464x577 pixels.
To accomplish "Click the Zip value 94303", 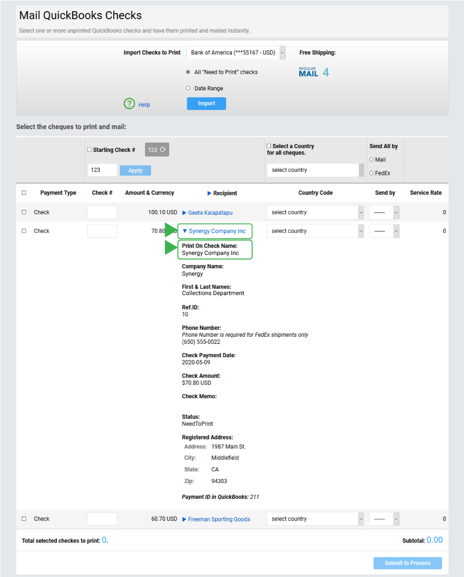I will click(x=219, y=481).
